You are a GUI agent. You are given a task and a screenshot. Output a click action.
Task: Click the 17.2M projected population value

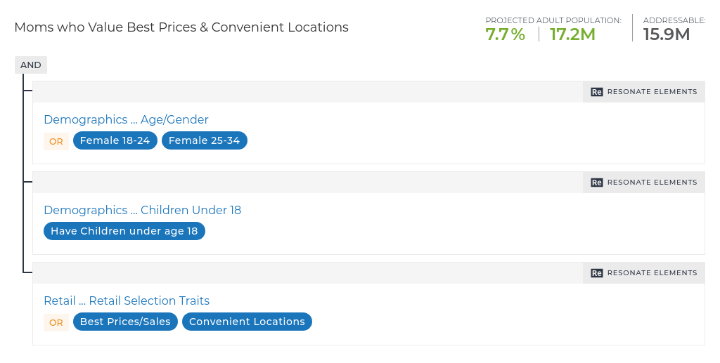pyautogui.click(x=572, y=34)
